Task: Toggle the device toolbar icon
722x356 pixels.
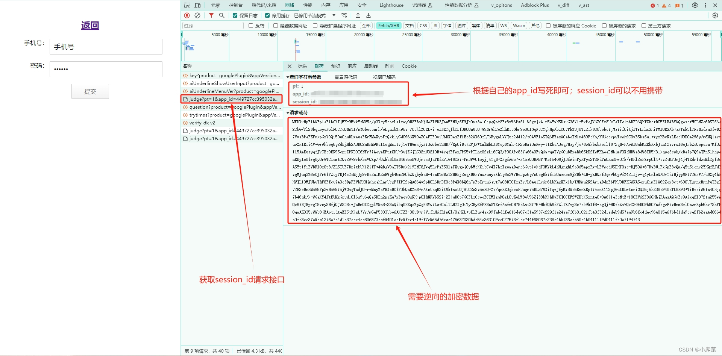Action: click(197, 5)
